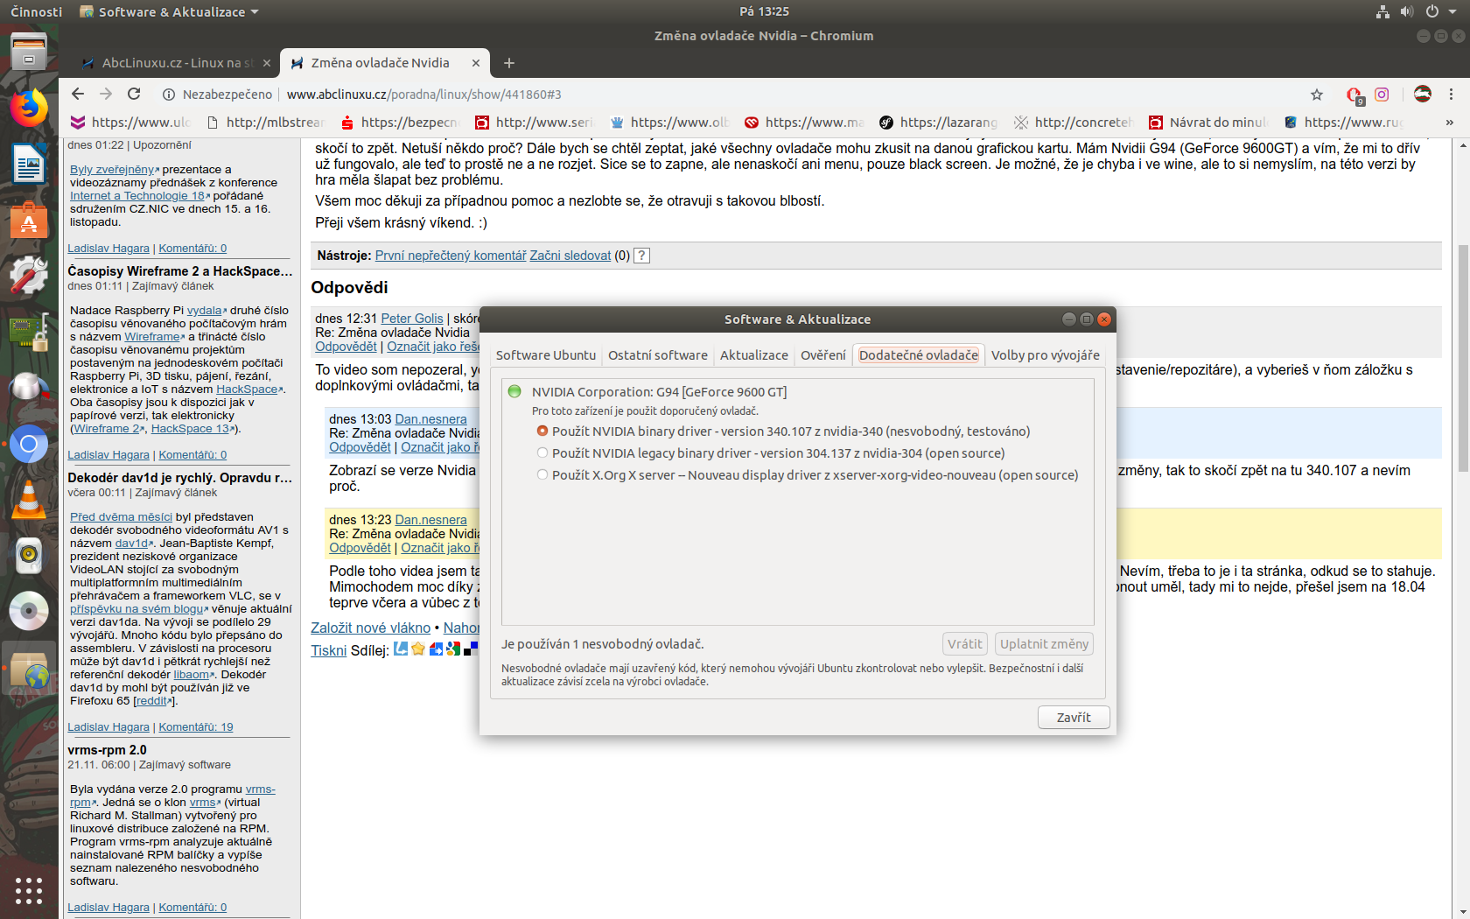Open the Instagram extension icon
The height and width of the screenshot is (919, 1470).
pos(1382,94)
